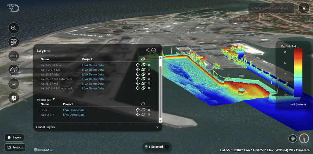The image size is (313, 154).
Task: Click the Kaj 1-2-3-4 legend title
Action: (x=290, y=47)
